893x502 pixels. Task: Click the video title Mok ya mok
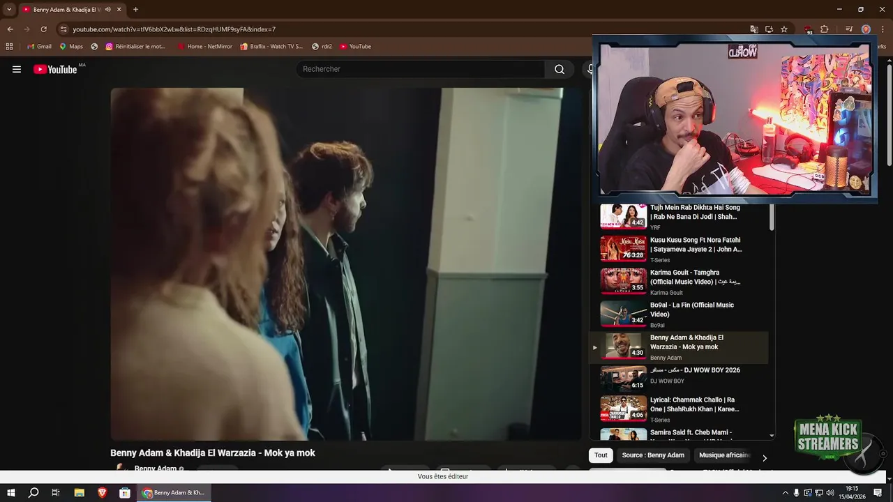click(213, 453)
